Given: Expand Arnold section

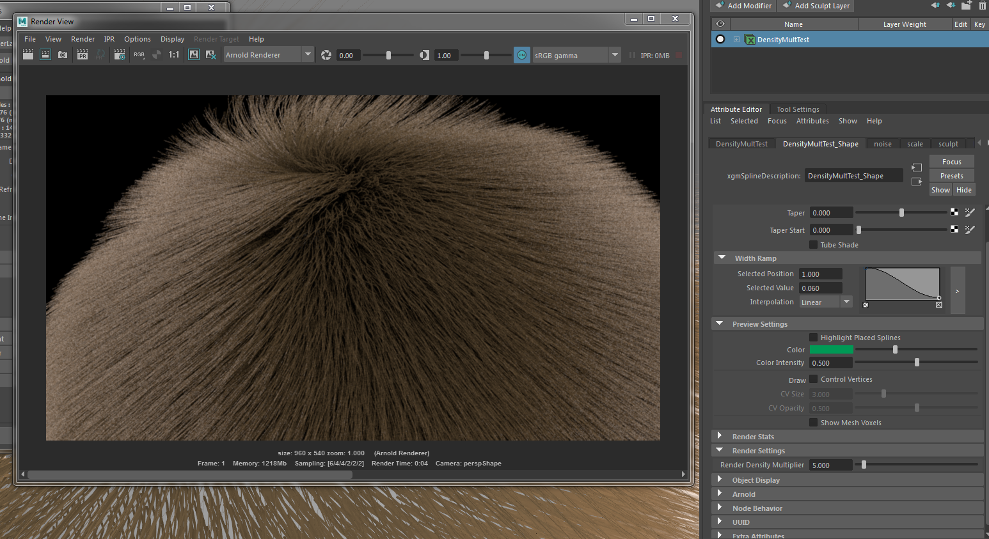Looking at the screenshot, I should pyautogui.click(x=720, y=494).
